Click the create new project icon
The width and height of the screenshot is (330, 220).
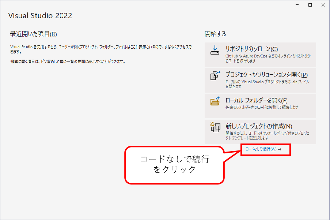pyautogui.click(x=215, y=127)
